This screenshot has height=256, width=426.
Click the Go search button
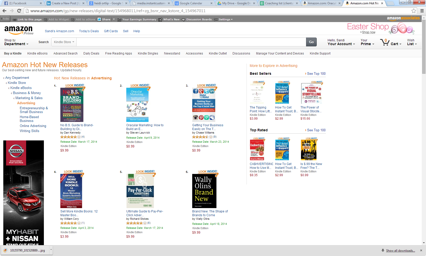pos(311,42)
